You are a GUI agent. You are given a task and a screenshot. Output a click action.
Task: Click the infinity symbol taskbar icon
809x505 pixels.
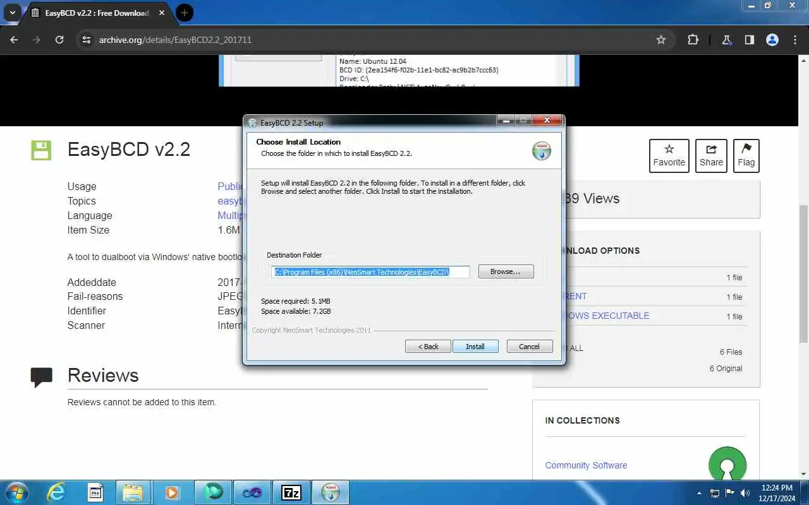coord(252,492)
